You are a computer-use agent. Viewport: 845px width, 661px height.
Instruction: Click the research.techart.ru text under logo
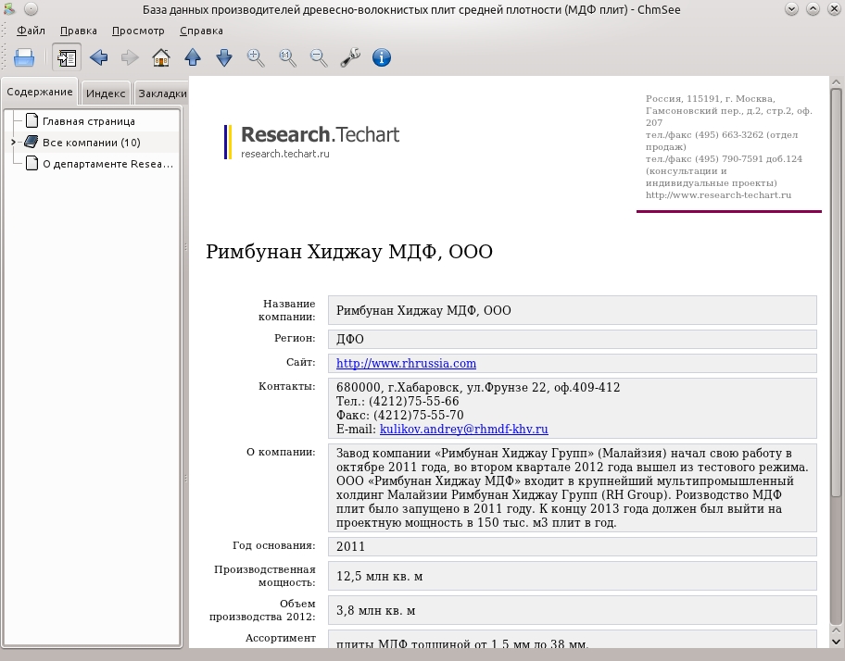pos(285,154)
